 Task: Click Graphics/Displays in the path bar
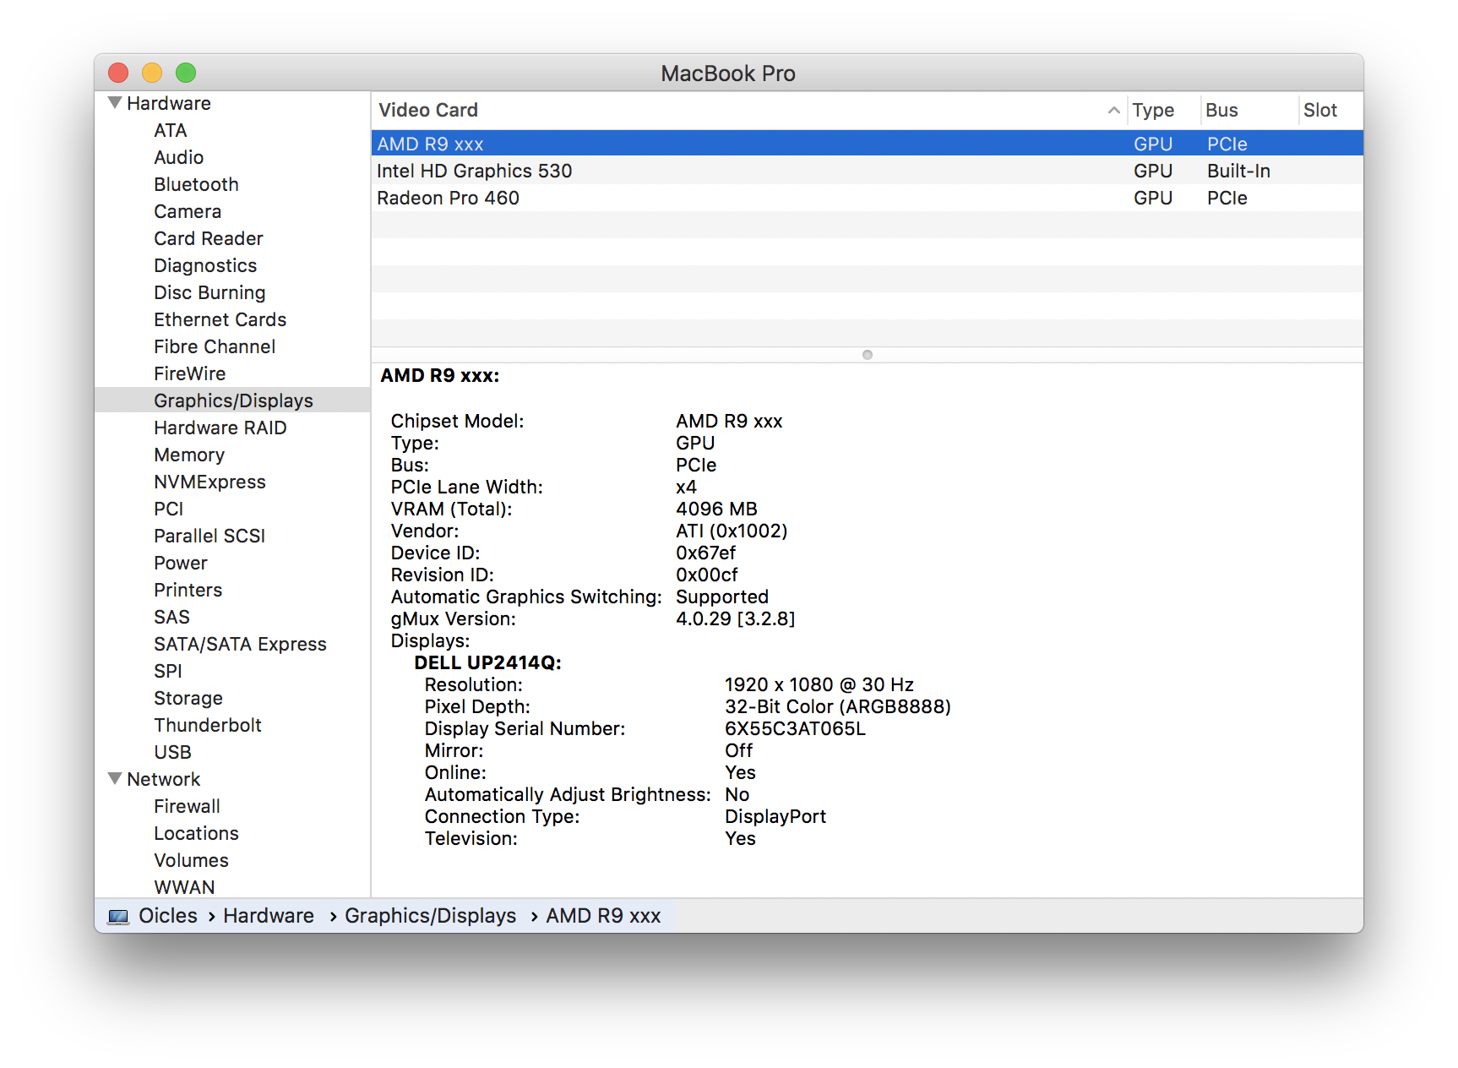tap(430, 916)
